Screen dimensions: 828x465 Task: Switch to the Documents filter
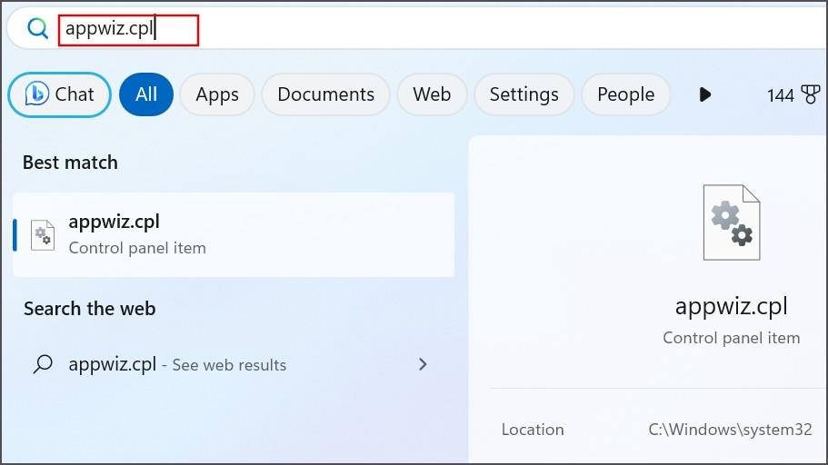[325, 94]
